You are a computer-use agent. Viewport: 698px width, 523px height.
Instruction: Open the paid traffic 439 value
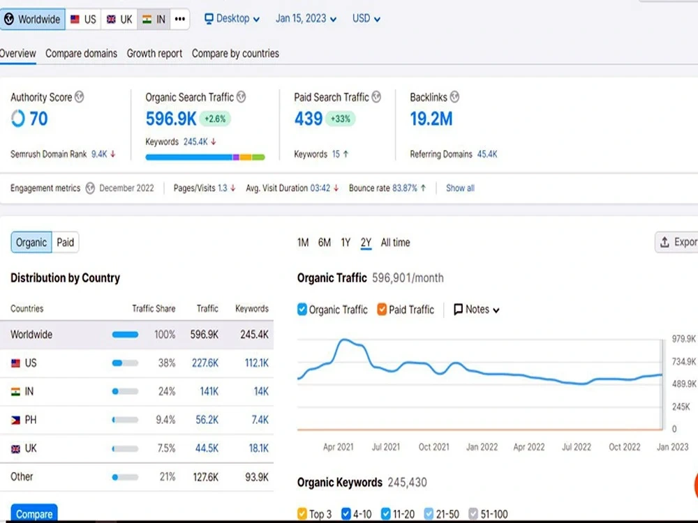[308, 119]
